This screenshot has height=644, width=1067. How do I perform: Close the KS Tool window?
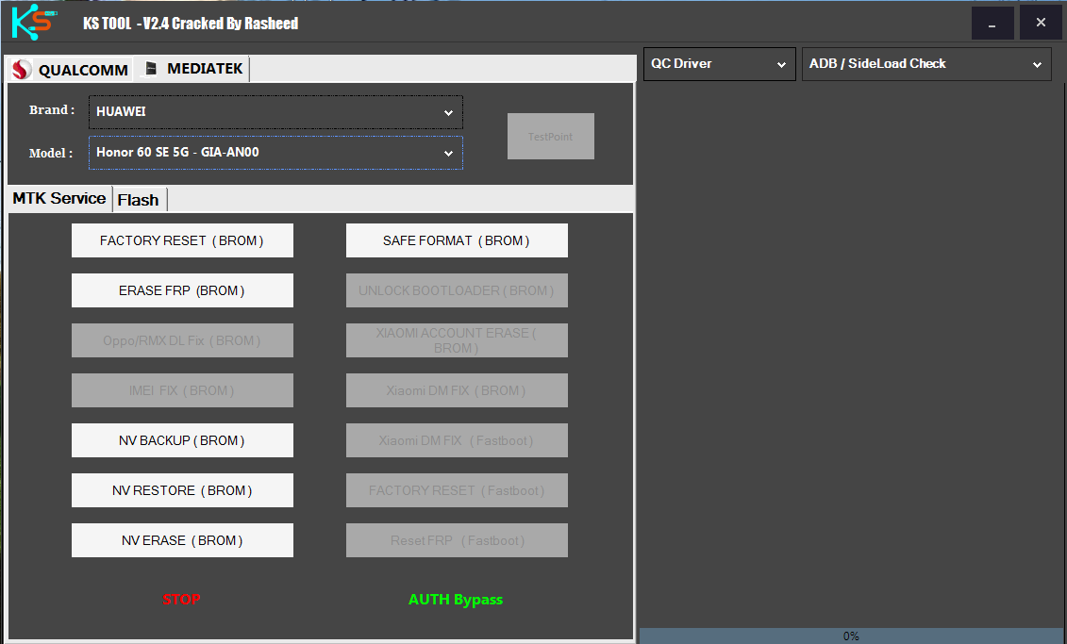pos(1041,24)
